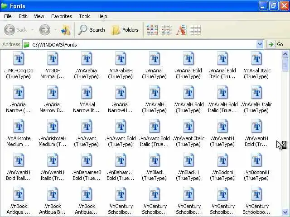The width and height of the screenshot is (290, 217).
Task: Click the scrollbar up arrow
Action: (x=285, y=54)
